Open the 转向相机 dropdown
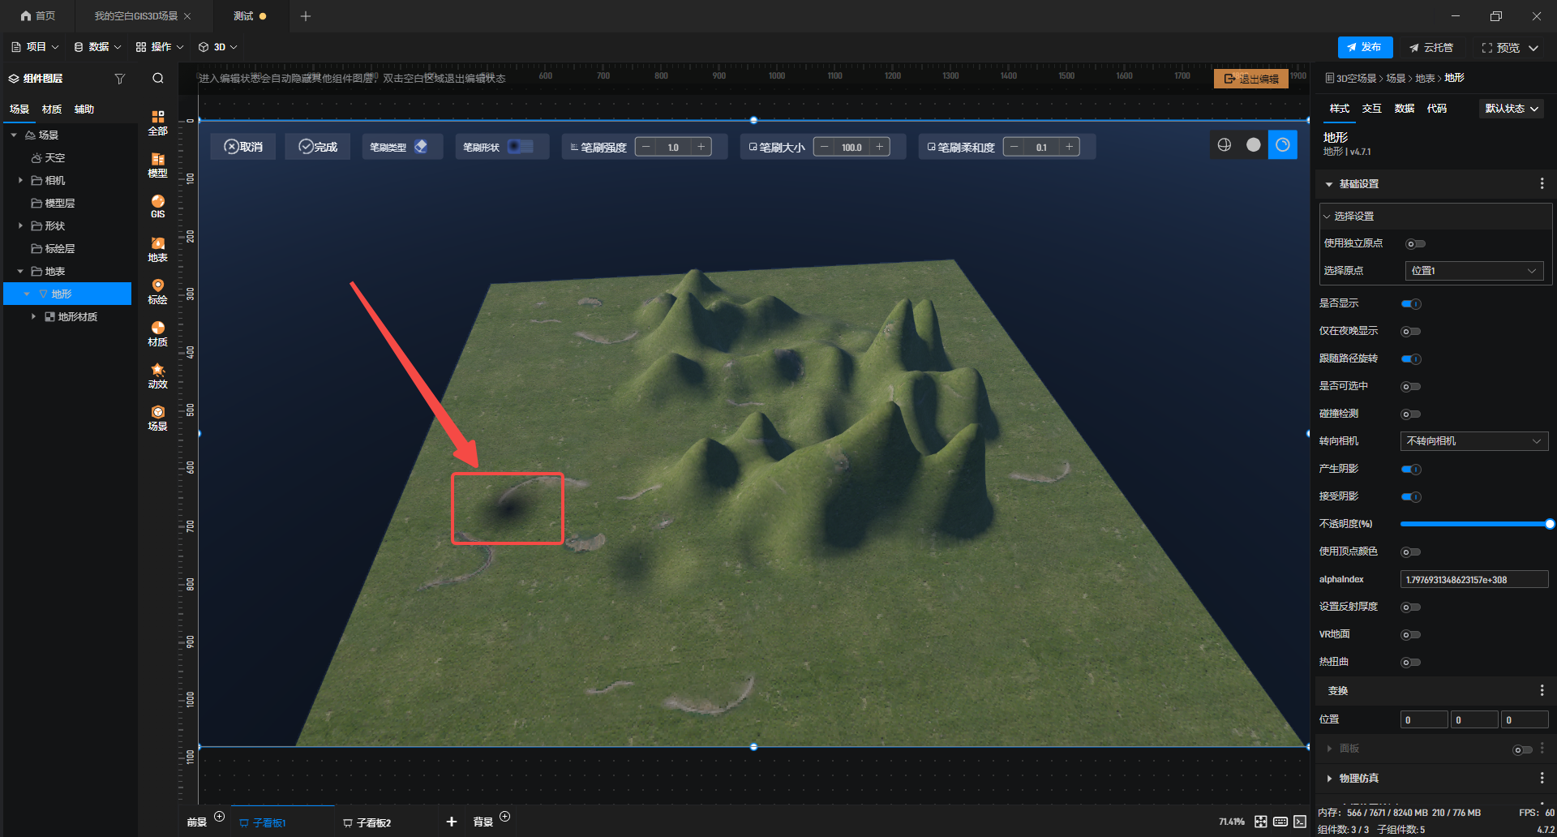Screen dimensions: 1557x837 (1474, 441)
